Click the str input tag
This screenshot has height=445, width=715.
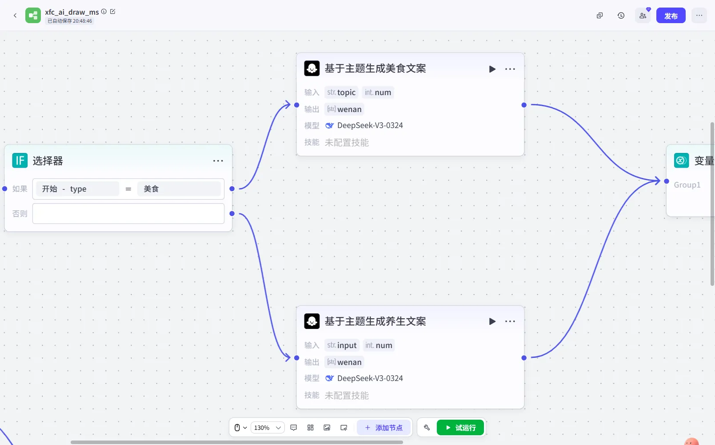(342, 345)
